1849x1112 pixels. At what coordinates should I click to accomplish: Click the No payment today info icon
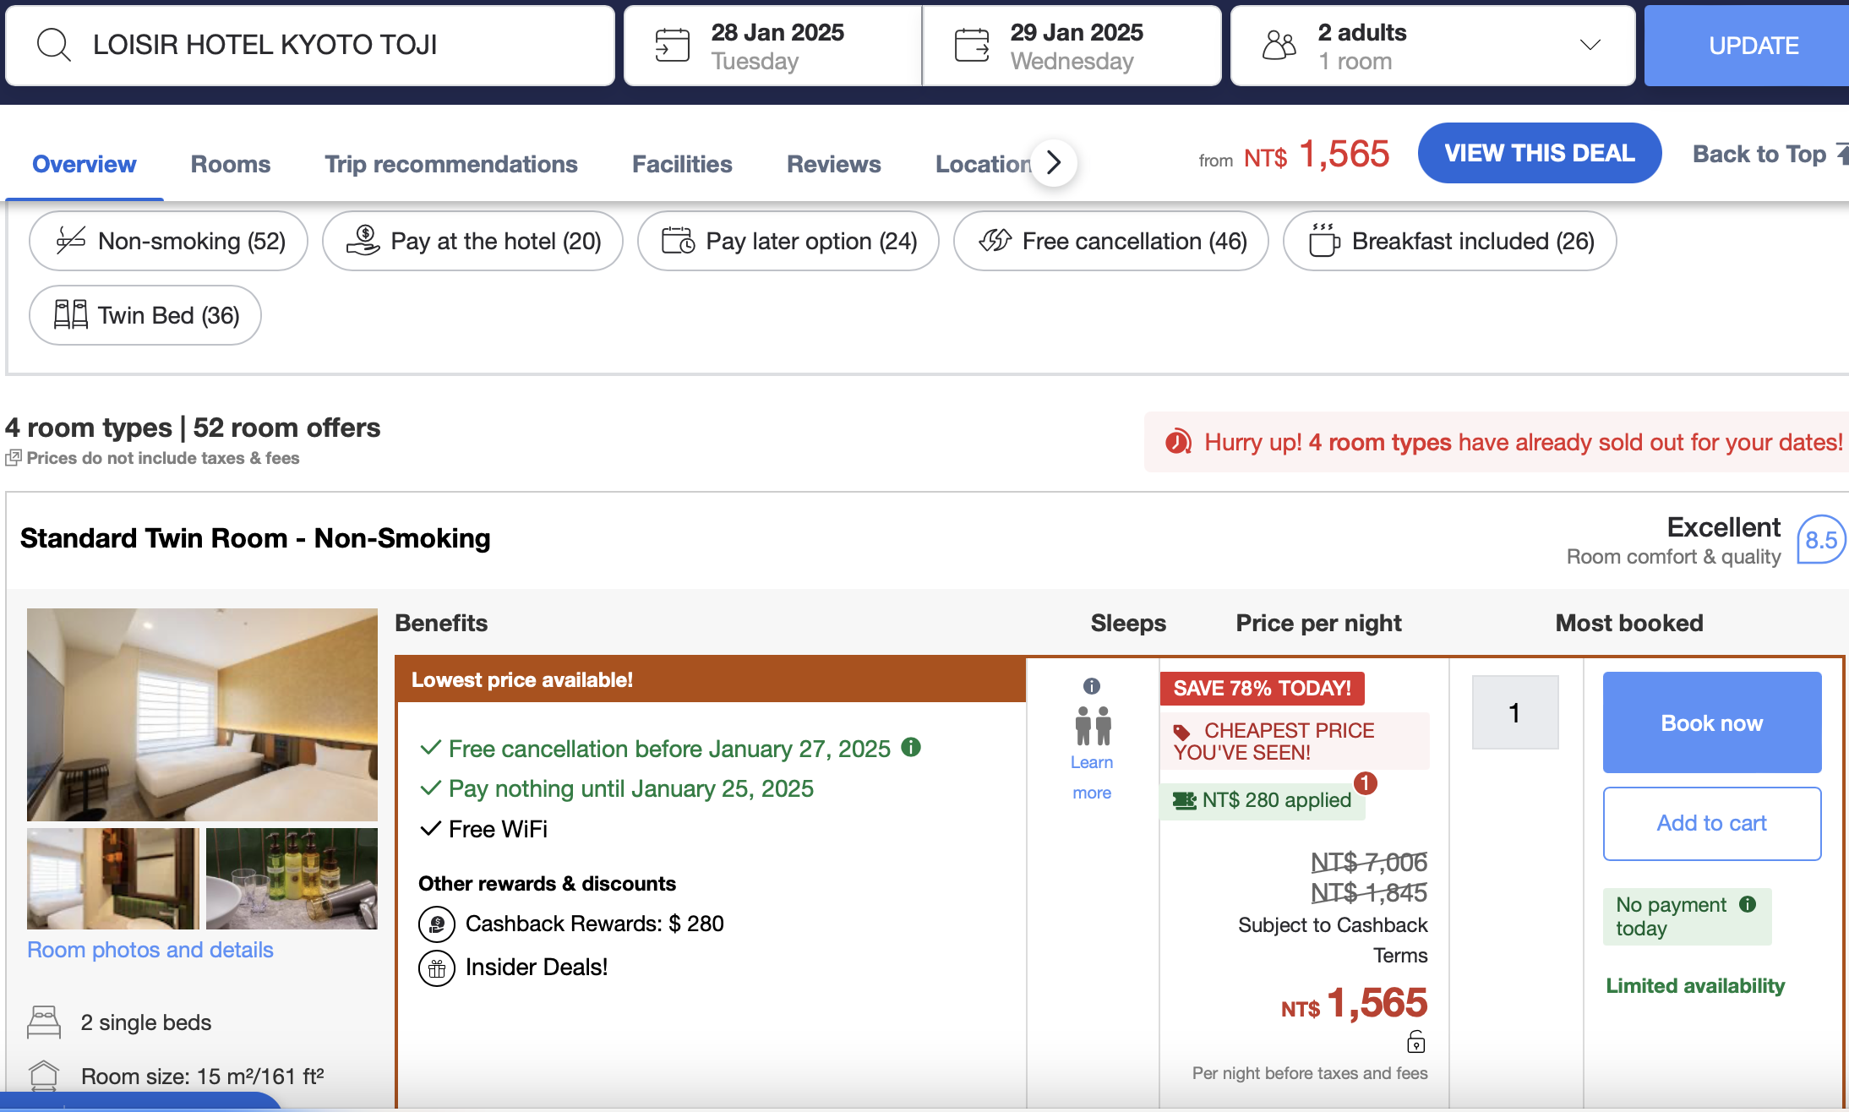(1748, 904)
